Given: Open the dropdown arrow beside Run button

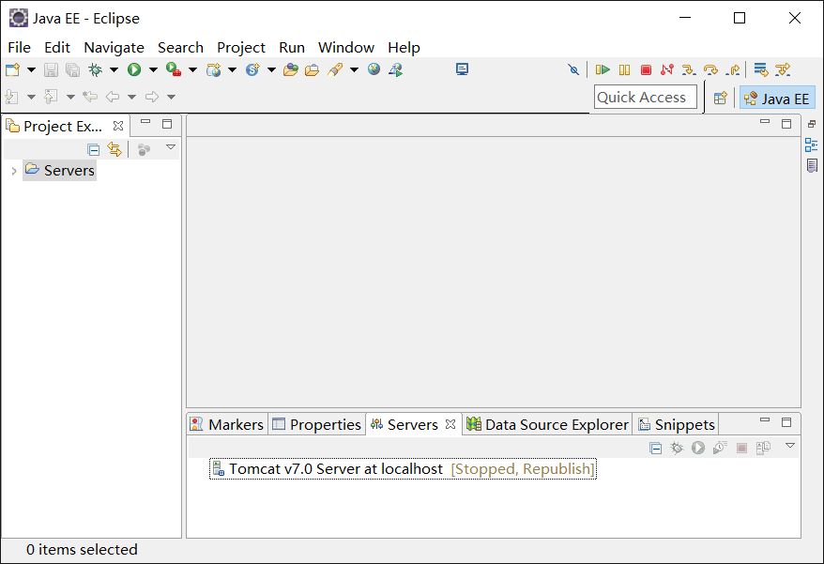Looking at the screenshot, I should (x=153, y=69).
